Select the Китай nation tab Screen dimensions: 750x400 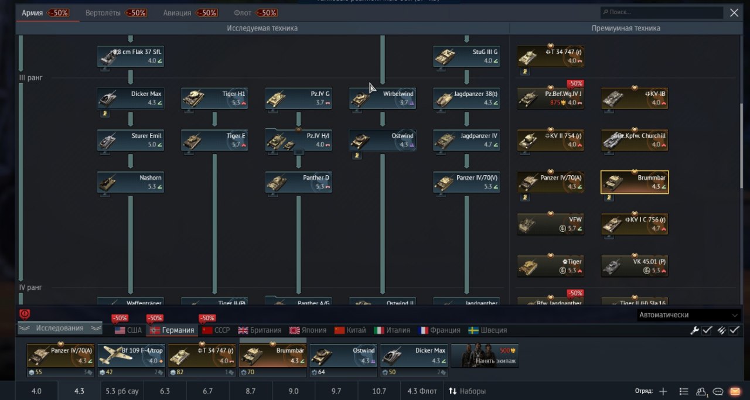[350, 330]
